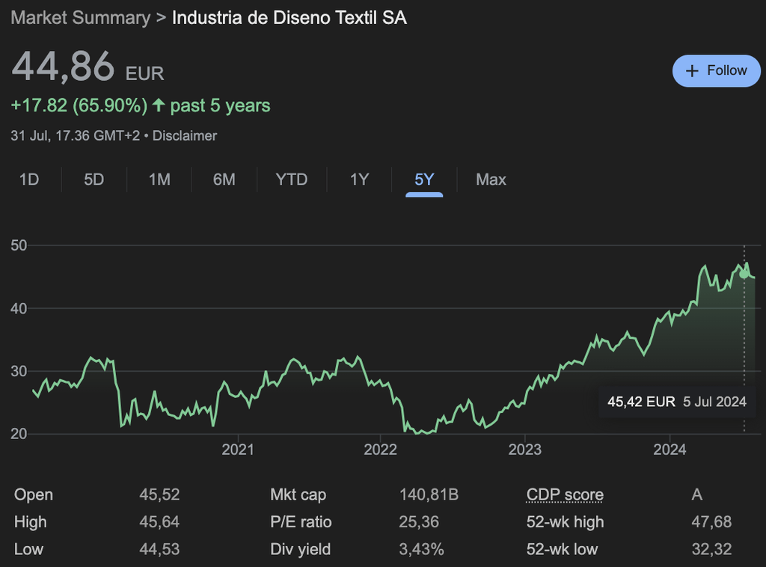
Task: Switch to the 6M chart range
Action: coord(224,180)
